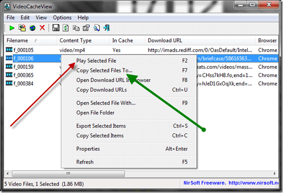Close the VideoCacheView window

click(x=269, y=5)
